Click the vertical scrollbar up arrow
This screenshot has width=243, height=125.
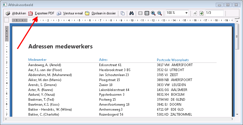pyautogui.click(x=237, y=21)
